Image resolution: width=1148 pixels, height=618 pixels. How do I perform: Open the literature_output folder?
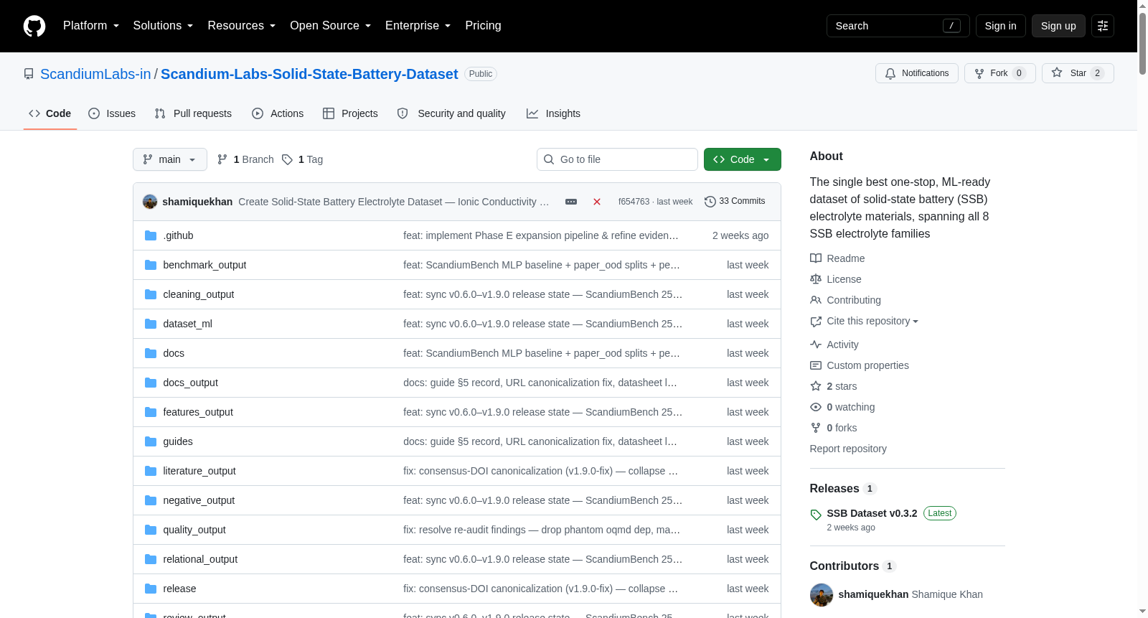pyautogui.click(x=199, y=471)
